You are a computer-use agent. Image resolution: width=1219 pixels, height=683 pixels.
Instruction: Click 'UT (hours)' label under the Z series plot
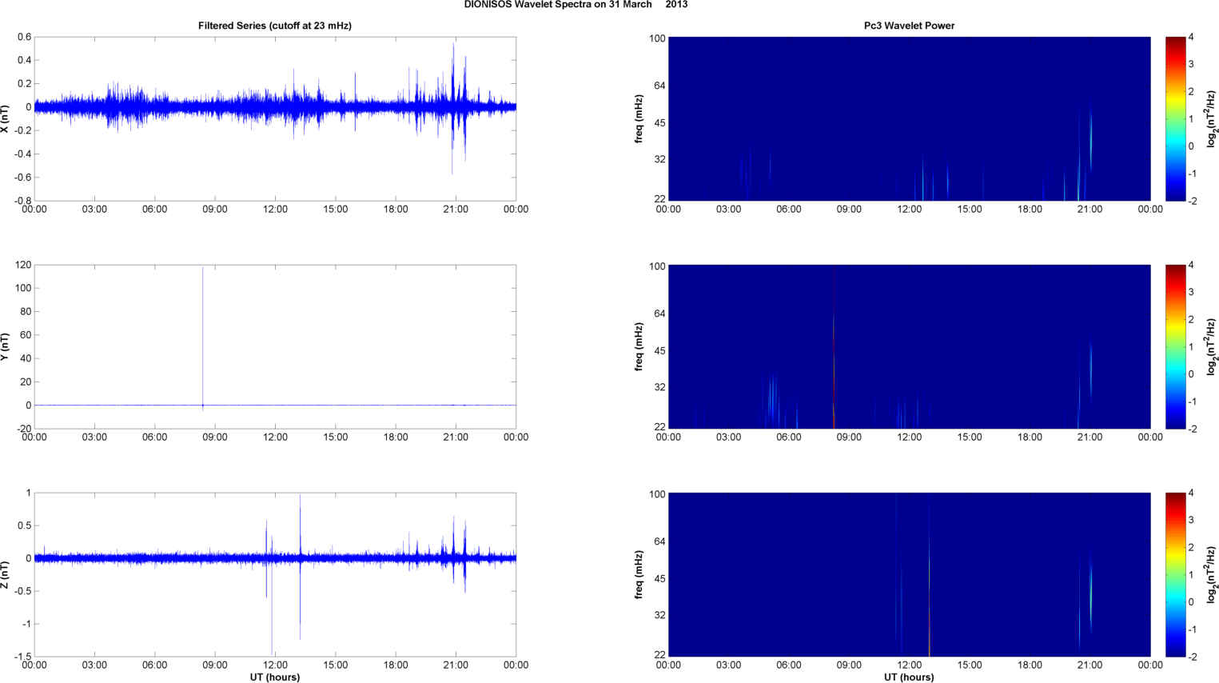pos(275,677)
